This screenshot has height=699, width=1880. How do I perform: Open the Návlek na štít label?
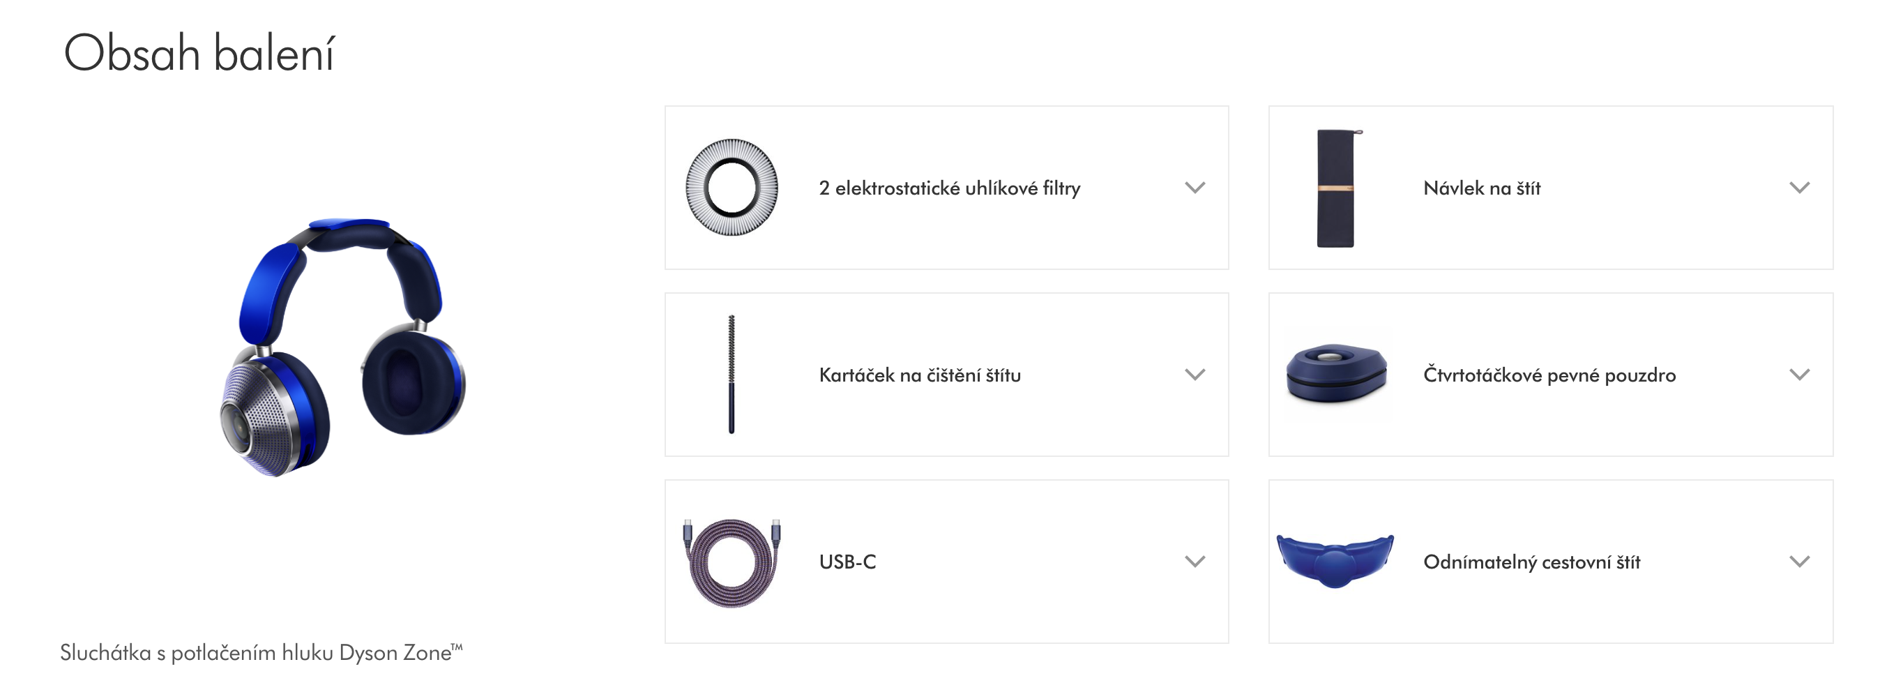point(1482,188)
